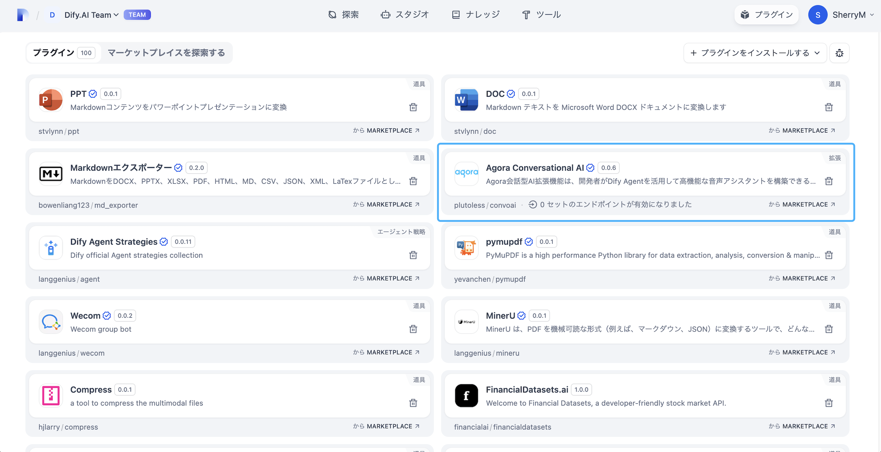Open the ツール navigation item
The image size is (881, 452).
[541, 15]
